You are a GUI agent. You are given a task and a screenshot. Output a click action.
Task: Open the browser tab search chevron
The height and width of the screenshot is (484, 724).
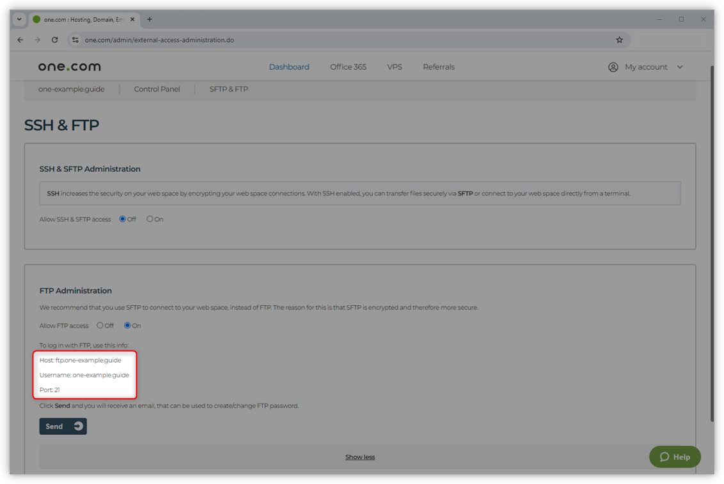[19, 19]
